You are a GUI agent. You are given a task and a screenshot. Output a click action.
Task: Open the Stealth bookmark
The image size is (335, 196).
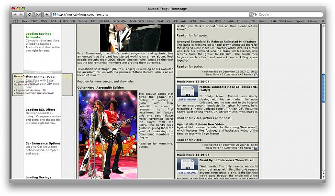pos(229,21)
